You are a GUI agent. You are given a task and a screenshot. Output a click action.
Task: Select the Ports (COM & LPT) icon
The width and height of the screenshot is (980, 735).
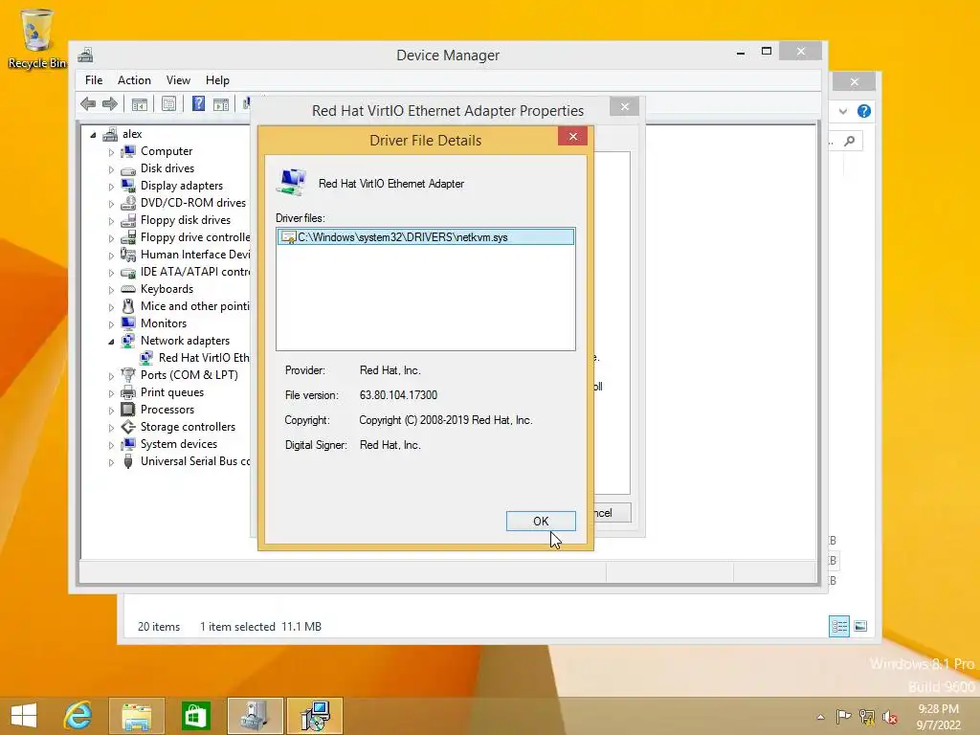(128, 375)
